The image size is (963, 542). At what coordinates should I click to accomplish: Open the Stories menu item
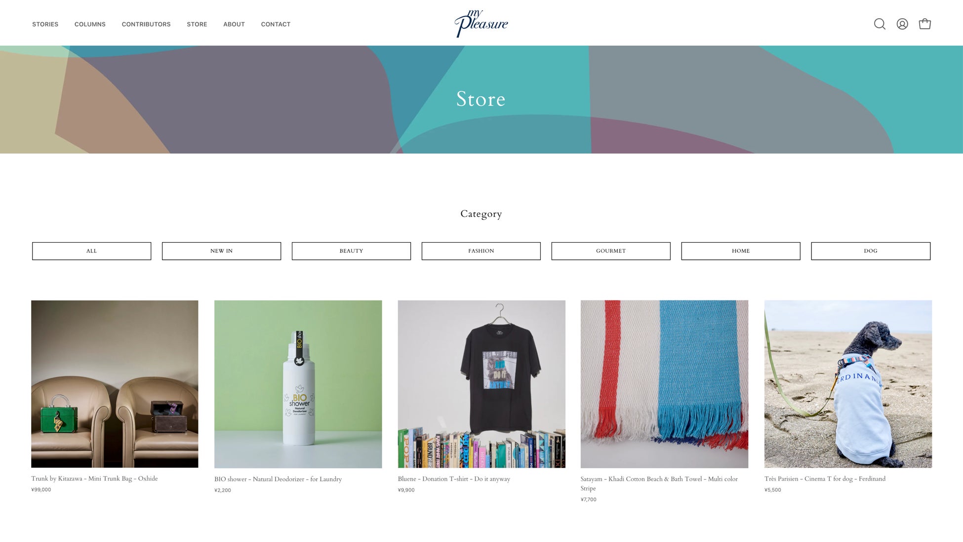coord(45,24)
